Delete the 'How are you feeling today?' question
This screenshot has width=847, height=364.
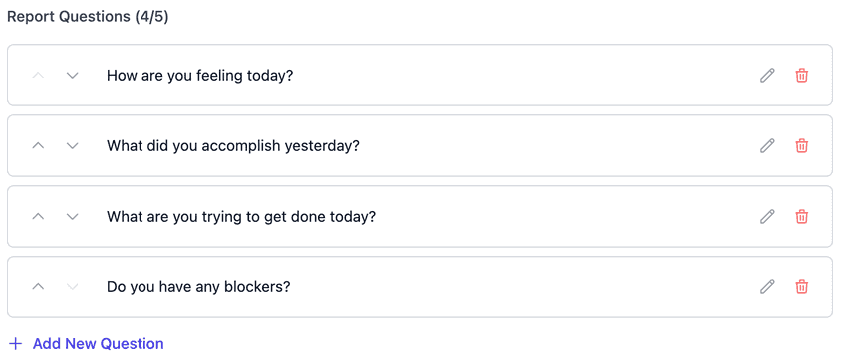tap(802, 75)
